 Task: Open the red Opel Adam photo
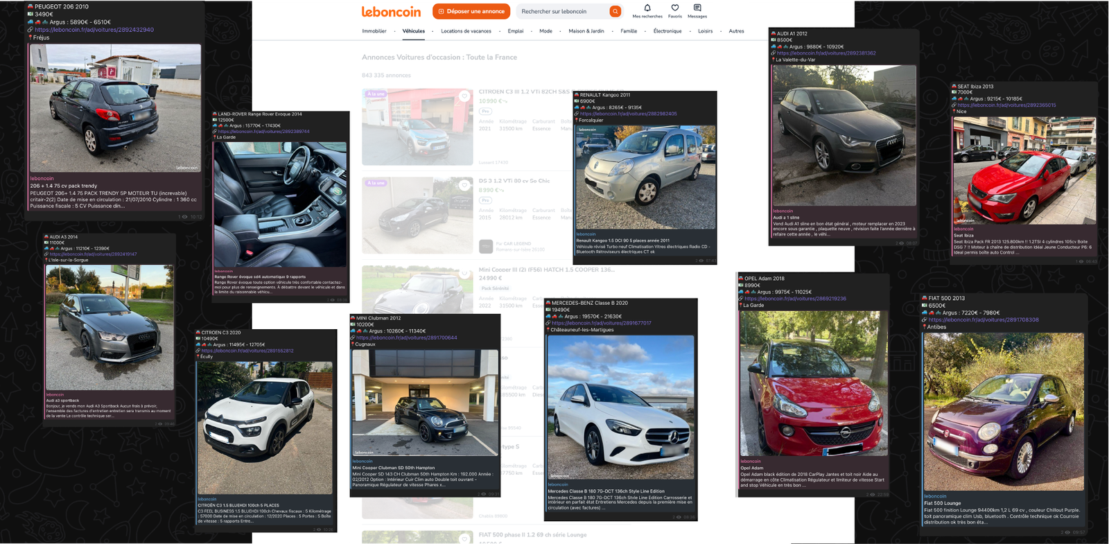814,383
